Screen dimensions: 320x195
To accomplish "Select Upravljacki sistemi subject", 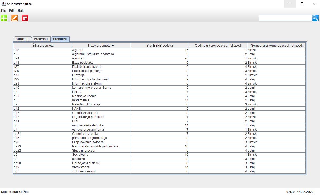I will click(x=159, y=163).
